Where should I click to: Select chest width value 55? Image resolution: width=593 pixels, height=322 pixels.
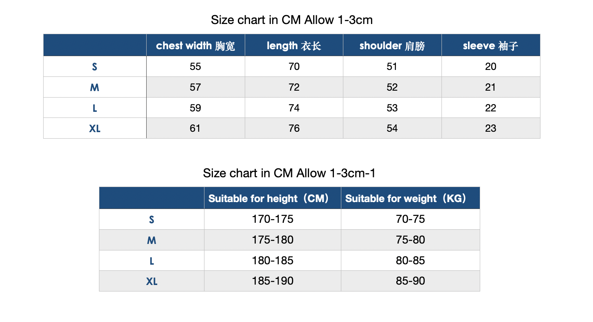tap(195, 67)
